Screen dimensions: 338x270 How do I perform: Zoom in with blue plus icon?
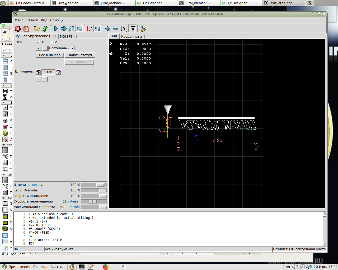(x=107, y=29)
